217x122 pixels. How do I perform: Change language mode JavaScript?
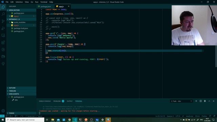(x=190, y=116)
